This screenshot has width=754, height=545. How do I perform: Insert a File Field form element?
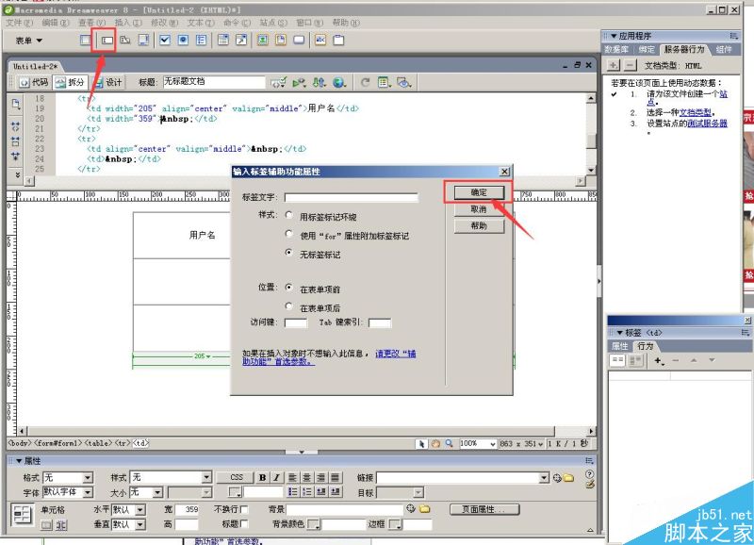pyautogui.click(x=281, y=40)
